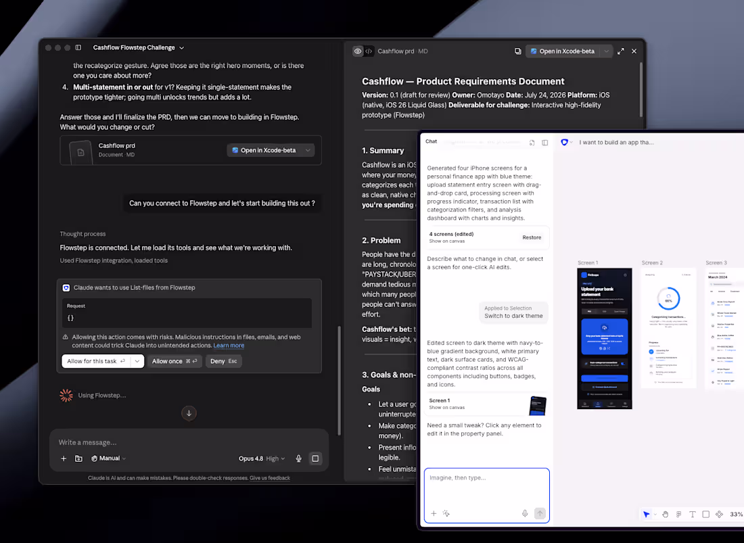Click the element-pick cursor icon in Flowstep prompt
Image resolution: width=744 pixels, height=543 pixels.
[x=446, y=514]
